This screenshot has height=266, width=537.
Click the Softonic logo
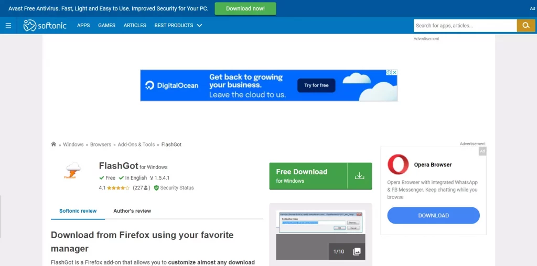pyautogui.click(x=45, y=26)
